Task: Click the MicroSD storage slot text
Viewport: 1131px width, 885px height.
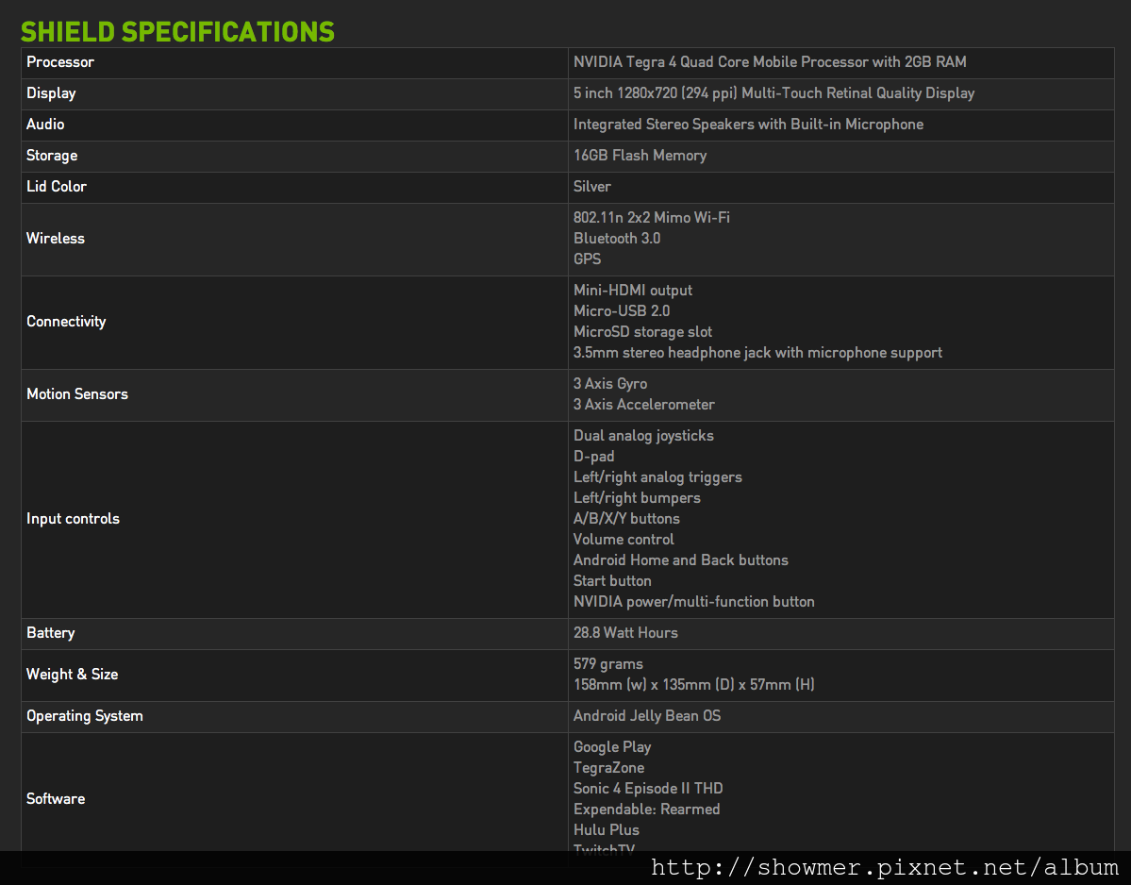Action: [x=642, y=332]
